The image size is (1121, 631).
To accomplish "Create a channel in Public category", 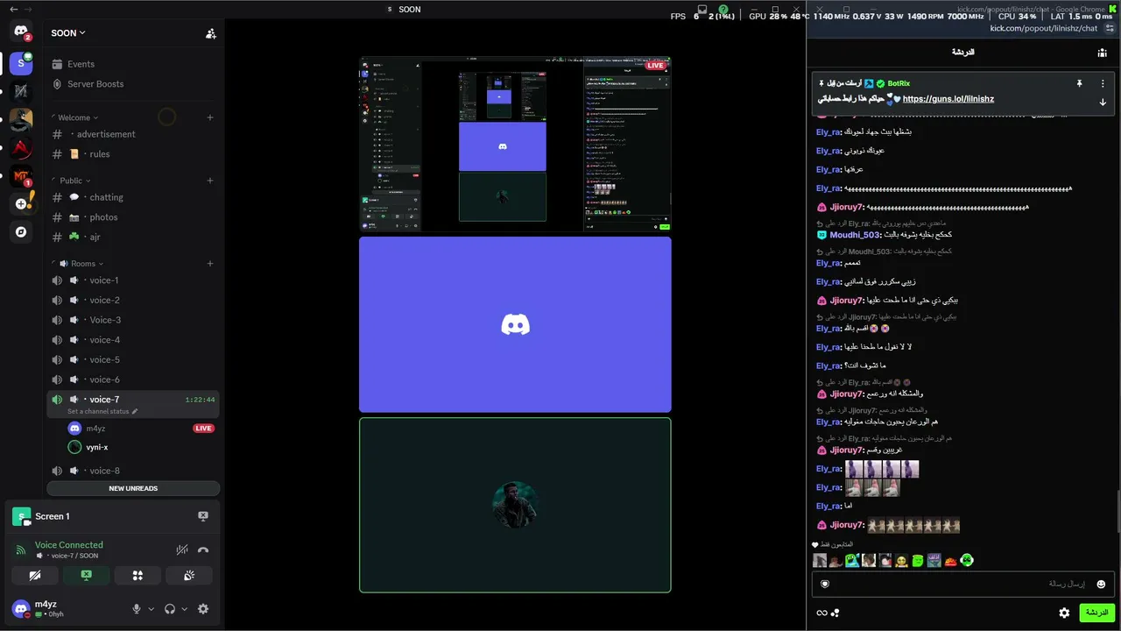I will (x=210, y=181).
